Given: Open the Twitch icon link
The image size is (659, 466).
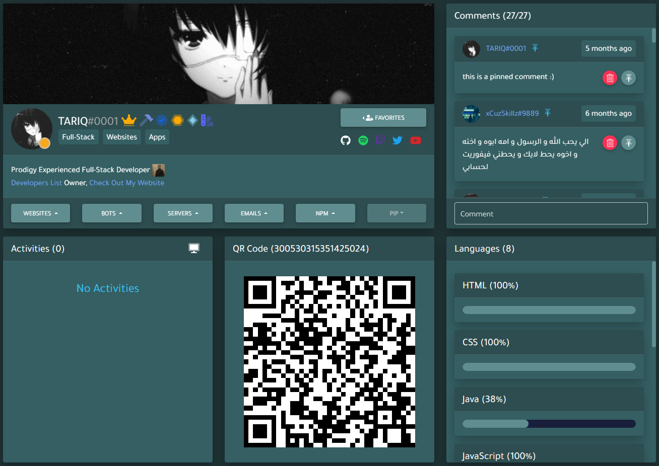Looking at the screenshot, I should pos(380,140).
